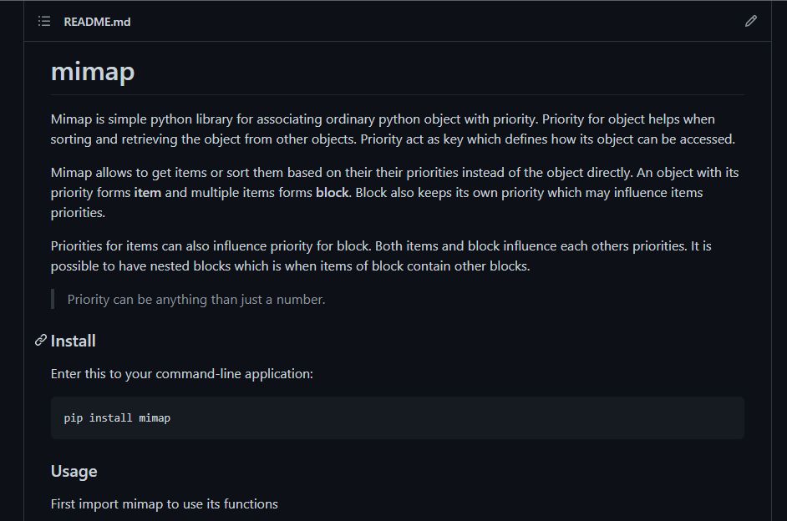
Task: Click the bold word block
Action: coord(332,193)
